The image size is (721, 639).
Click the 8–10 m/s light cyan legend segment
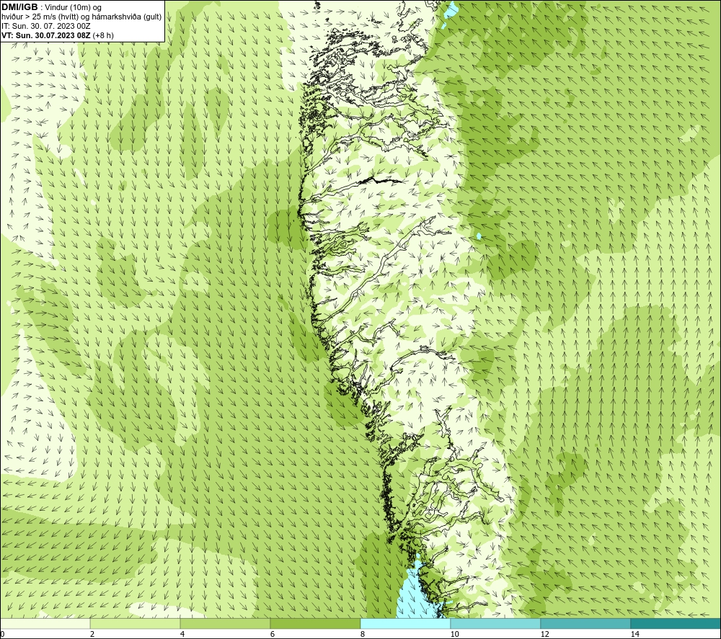(405, 623)
